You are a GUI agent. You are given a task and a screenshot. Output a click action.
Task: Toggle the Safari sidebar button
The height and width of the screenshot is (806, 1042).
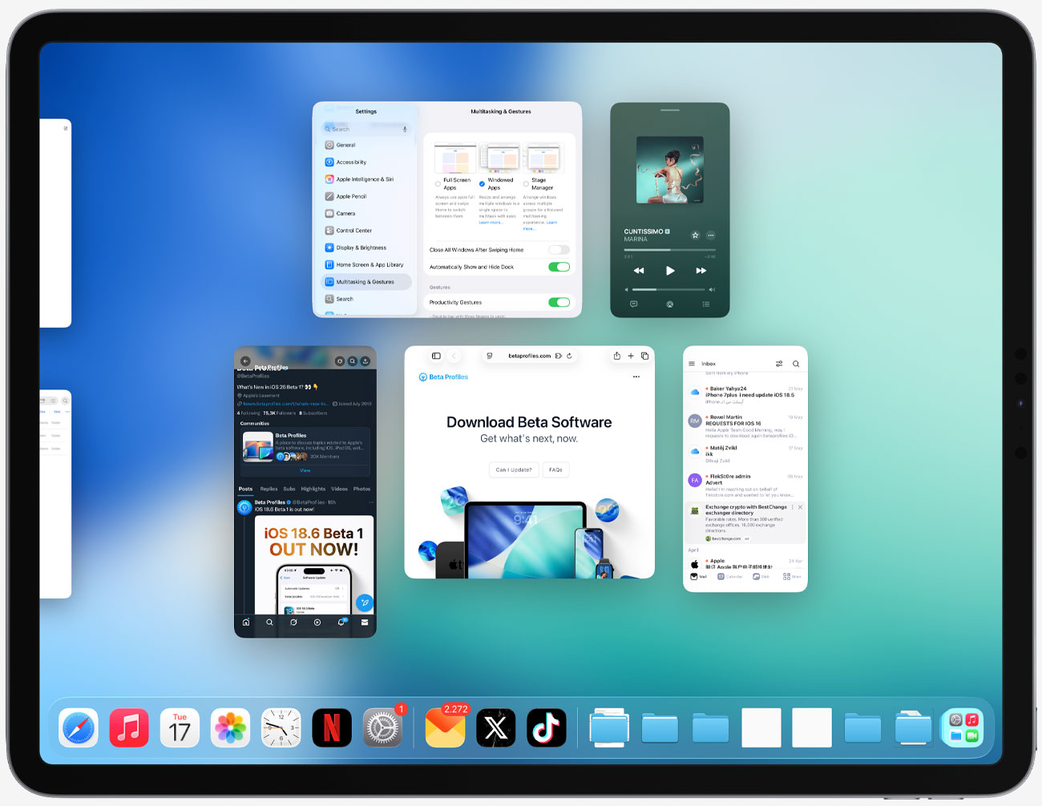coord(436,356)
